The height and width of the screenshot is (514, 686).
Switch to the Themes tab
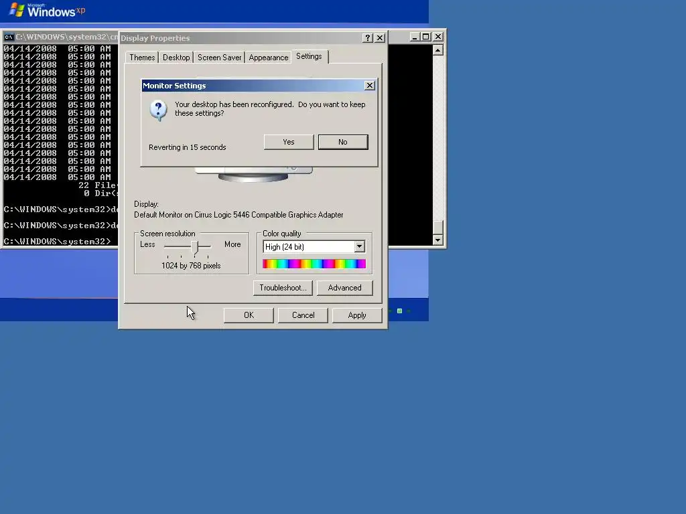142,58
